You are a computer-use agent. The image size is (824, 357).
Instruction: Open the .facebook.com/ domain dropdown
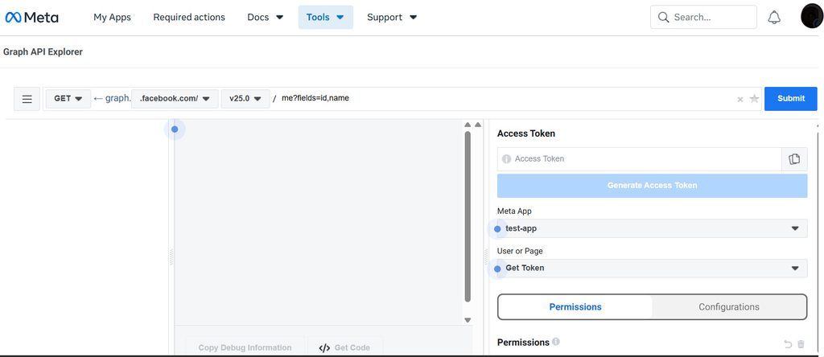point(175,99)
